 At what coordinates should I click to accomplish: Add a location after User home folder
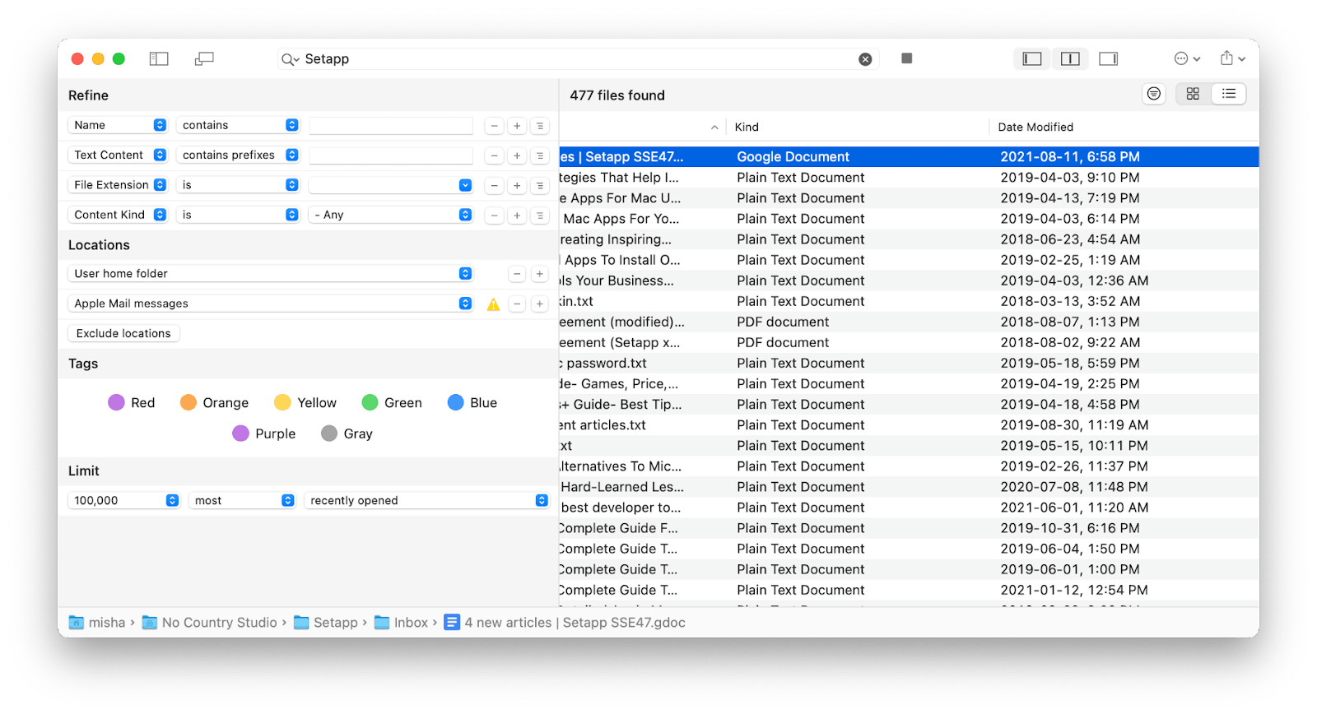(x=540, y=274)
